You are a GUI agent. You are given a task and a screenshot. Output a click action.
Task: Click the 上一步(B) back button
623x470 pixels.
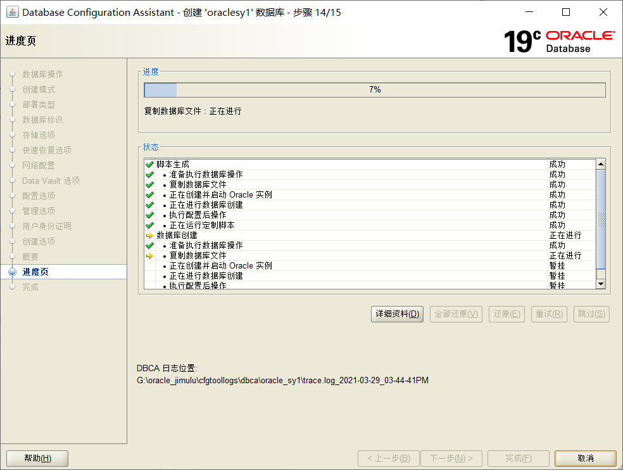coord(389,459)
